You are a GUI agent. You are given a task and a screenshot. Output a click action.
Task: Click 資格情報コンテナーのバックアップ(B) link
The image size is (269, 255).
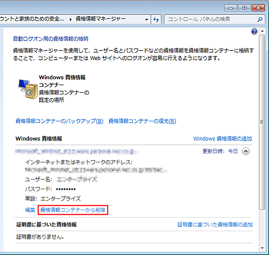click(59, 121)
